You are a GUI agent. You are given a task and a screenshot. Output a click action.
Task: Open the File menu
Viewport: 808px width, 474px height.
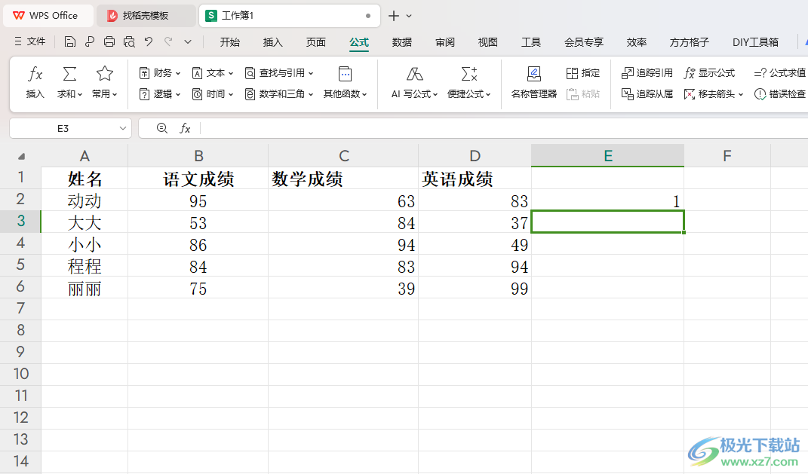click(30, 41)
